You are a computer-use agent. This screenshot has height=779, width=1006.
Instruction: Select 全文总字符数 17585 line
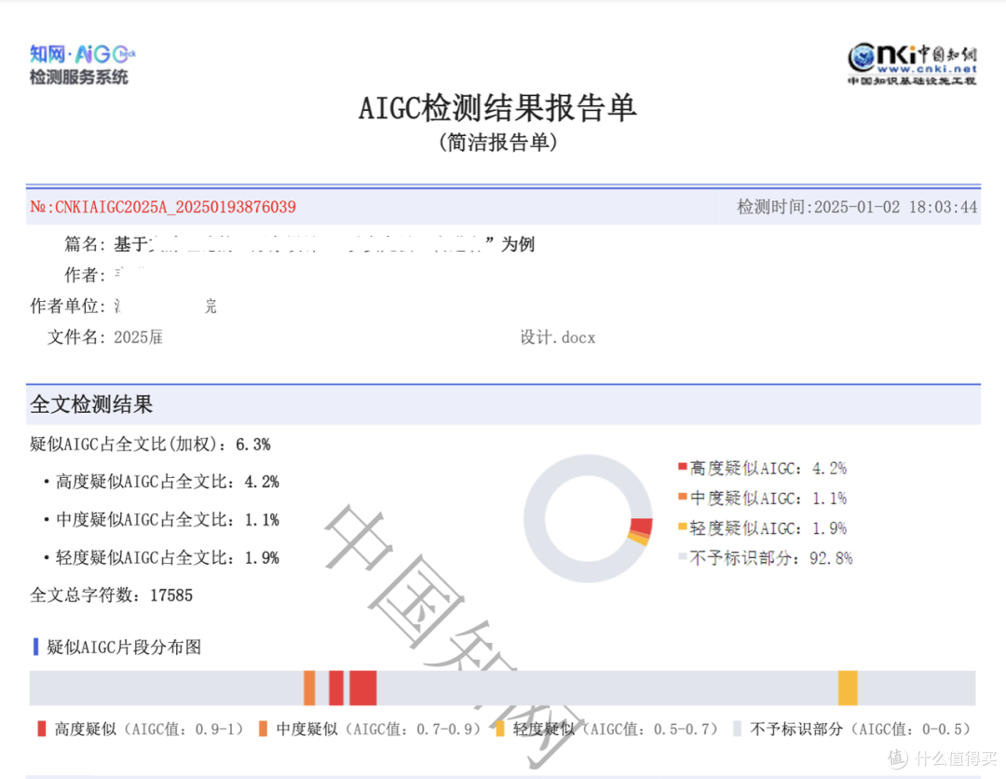pos(111,595)
